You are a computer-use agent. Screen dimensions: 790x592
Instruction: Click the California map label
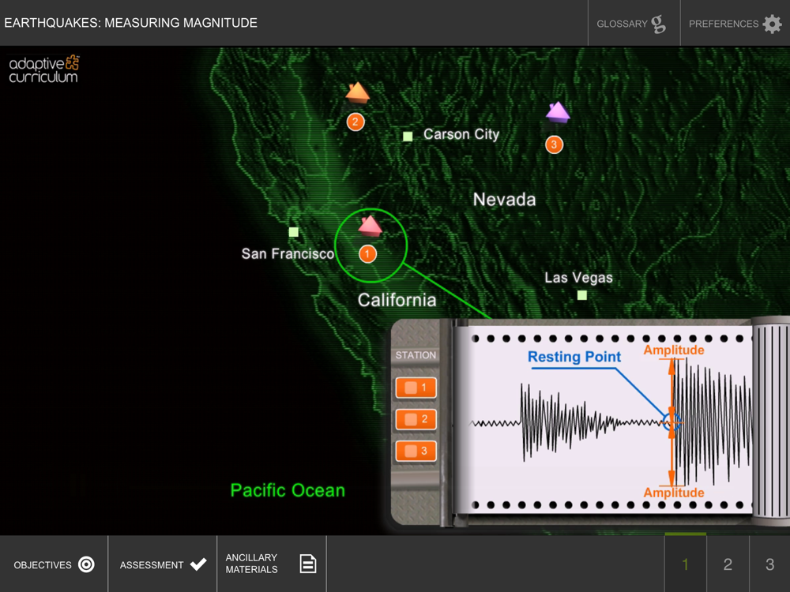click(x=397, y=300)
